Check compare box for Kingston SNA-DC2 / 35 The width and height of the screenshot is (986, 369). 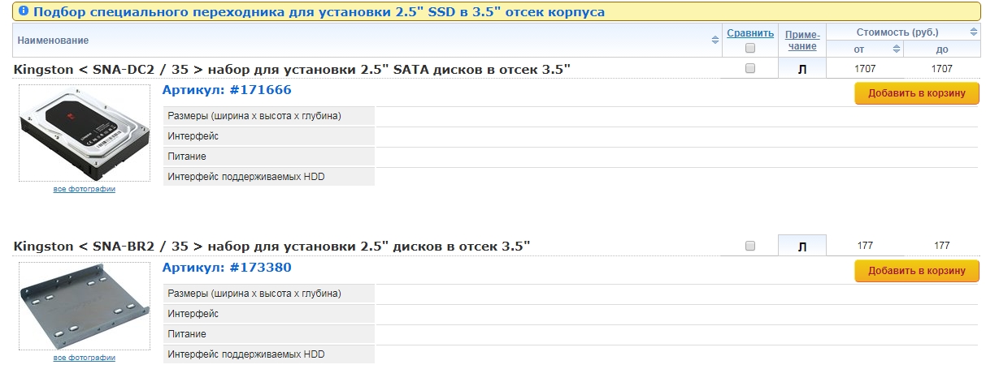[x=750, y=69]
